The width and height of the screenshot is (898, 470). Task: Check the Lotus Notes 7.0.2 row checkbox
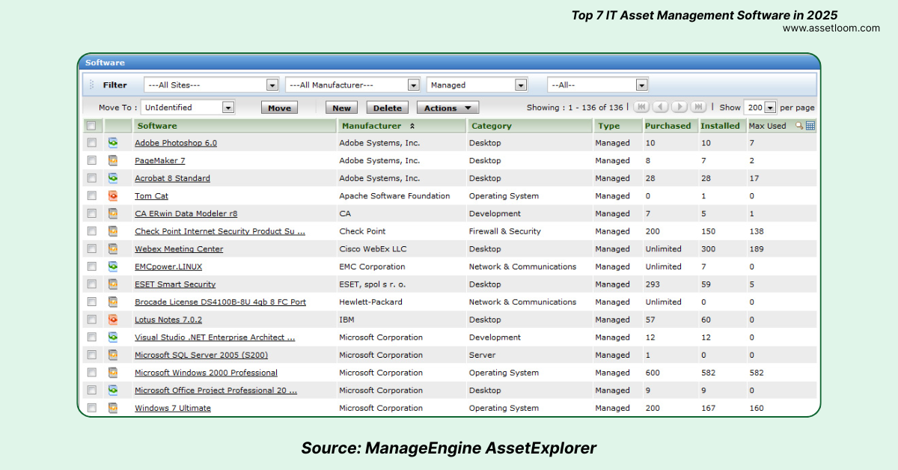point(91,320)
